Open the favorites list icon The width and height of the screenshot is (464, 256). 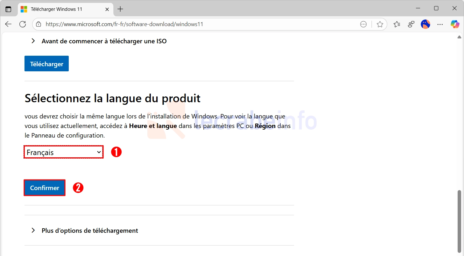click(397, 24)
